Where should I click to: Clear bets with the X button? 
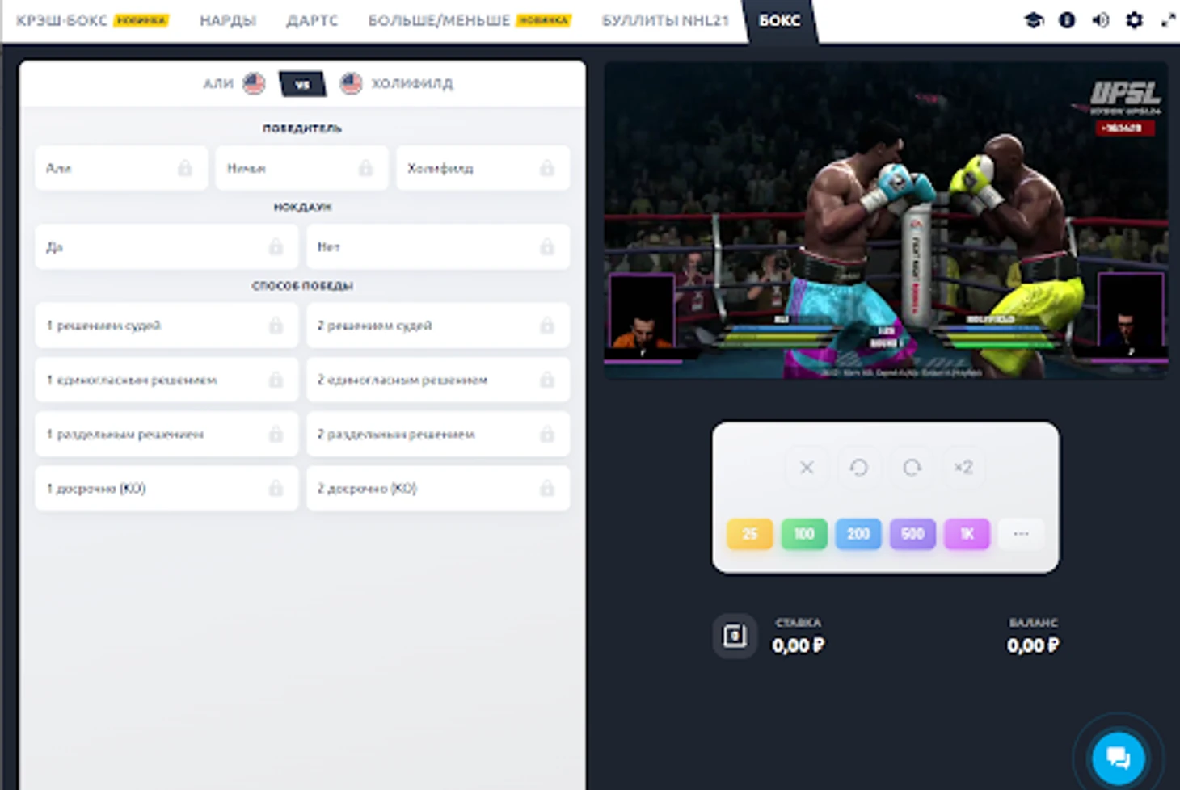807,468
